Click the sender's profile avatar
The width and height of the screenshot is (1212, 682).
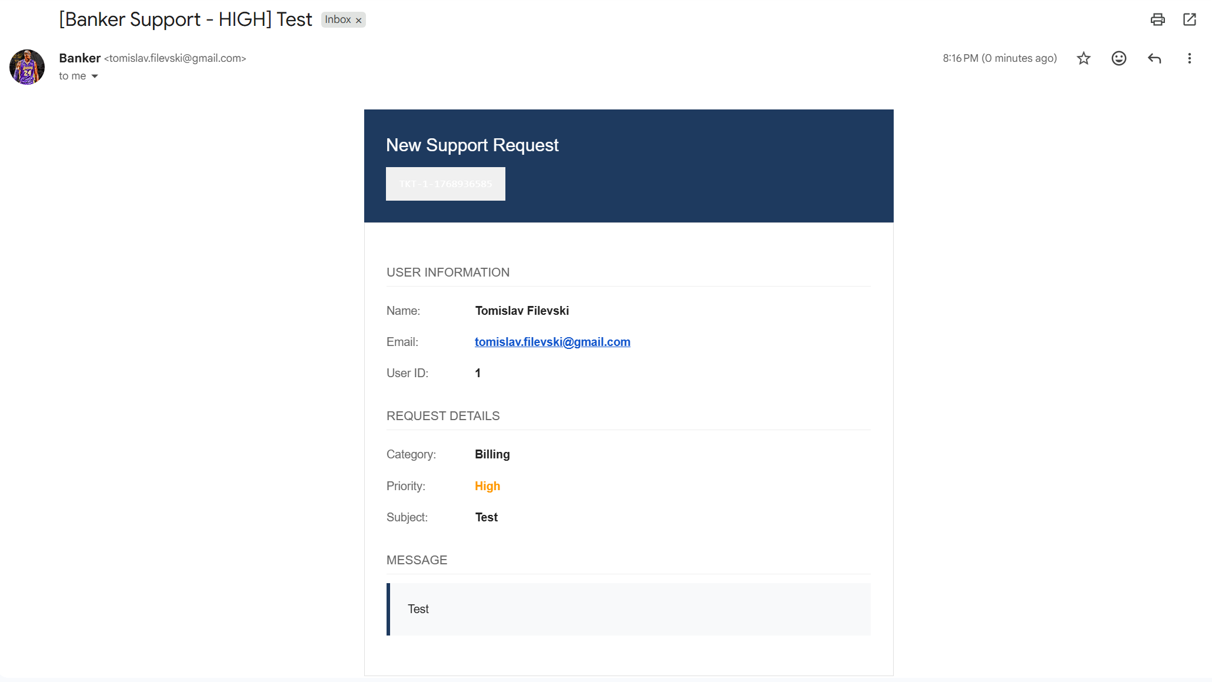click(27, 67)
